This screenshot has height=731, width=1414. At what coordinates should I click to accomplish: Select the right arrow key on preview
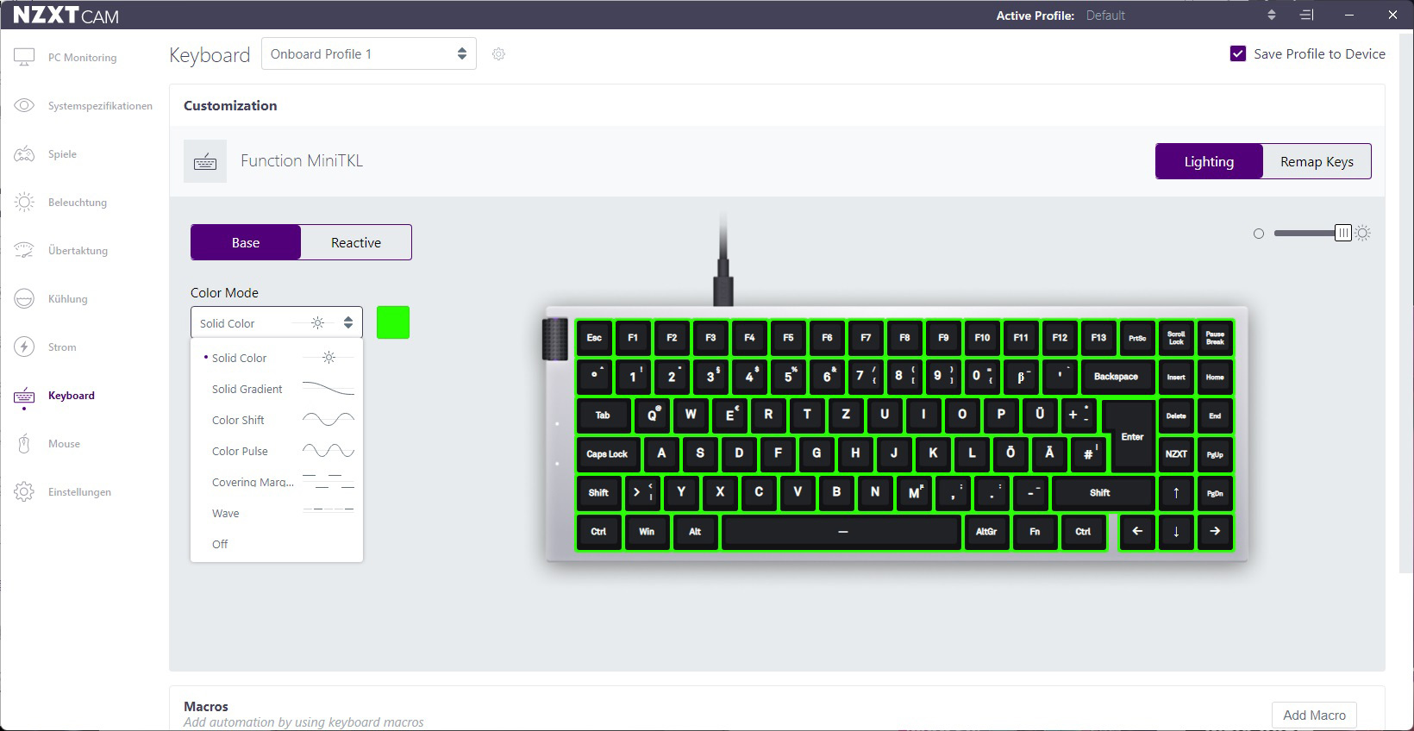tap(1215, 531)
